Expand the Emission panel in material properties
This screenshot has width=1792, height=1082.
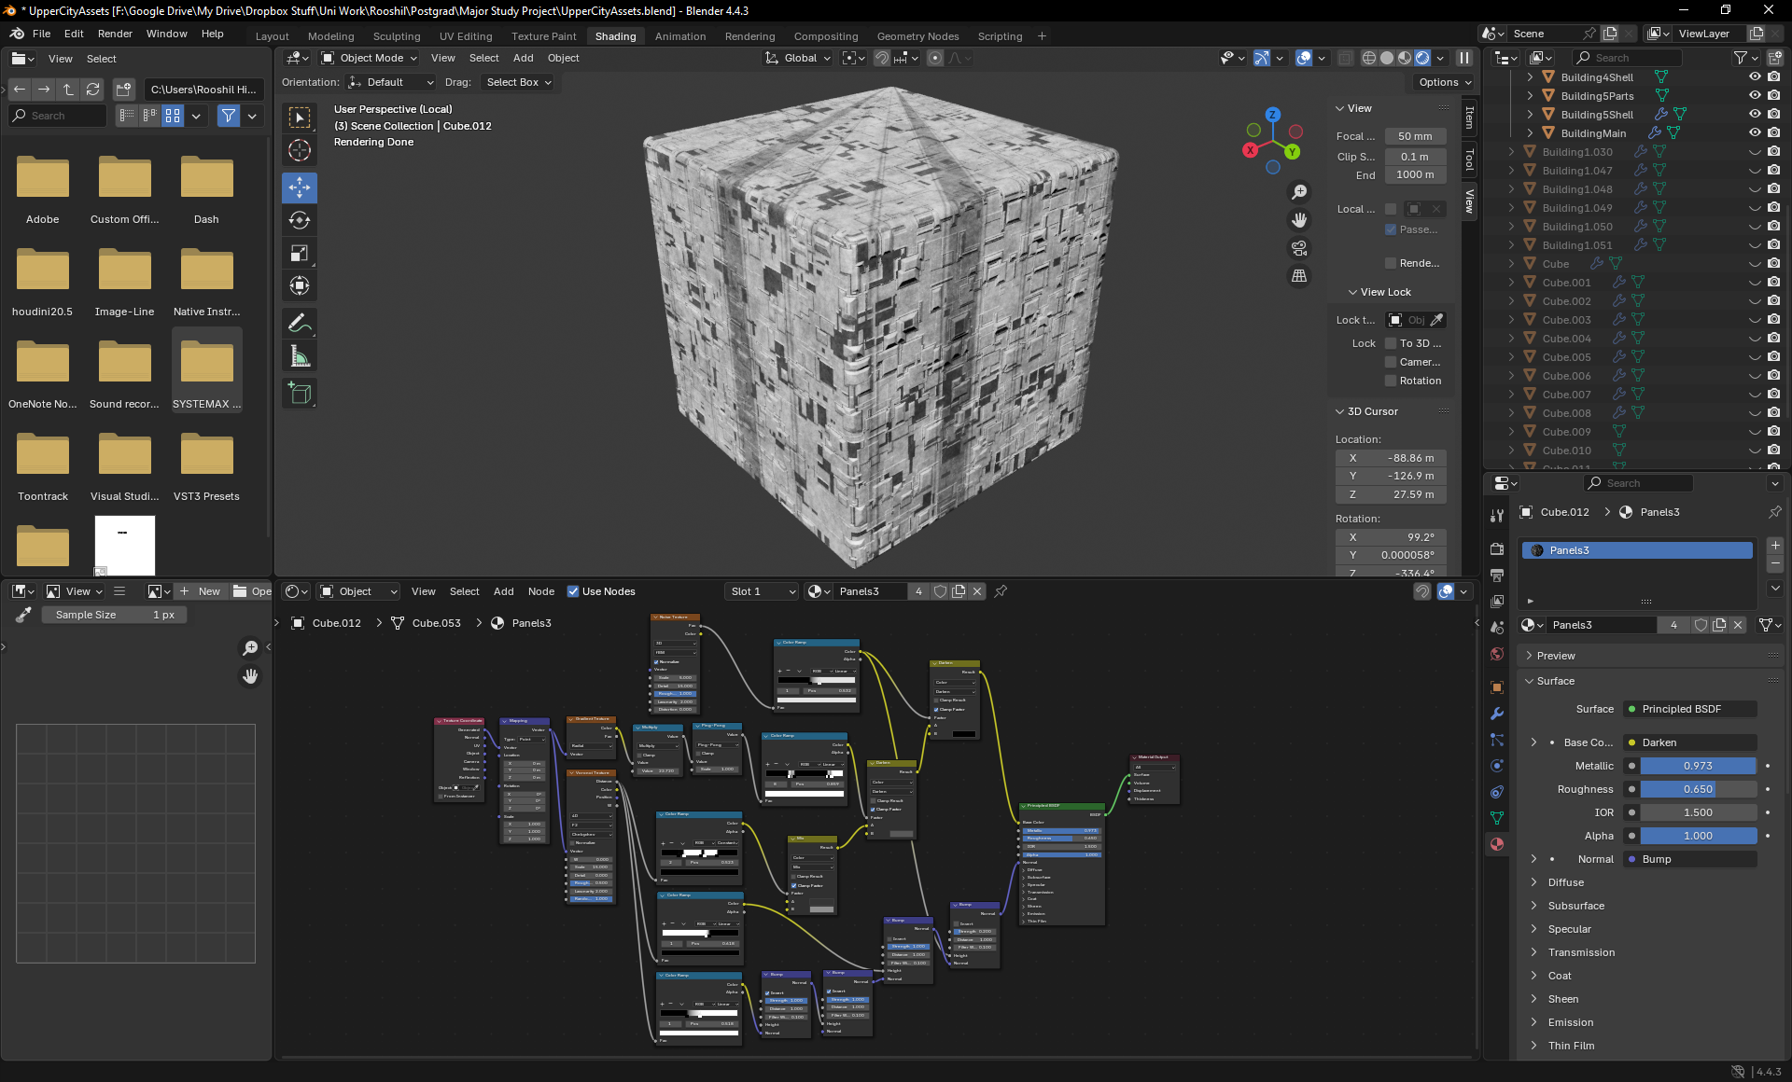point(1571,1022)
